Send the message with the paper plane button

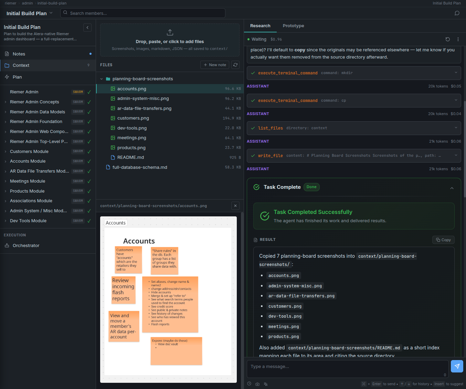[x=457, y=366]
